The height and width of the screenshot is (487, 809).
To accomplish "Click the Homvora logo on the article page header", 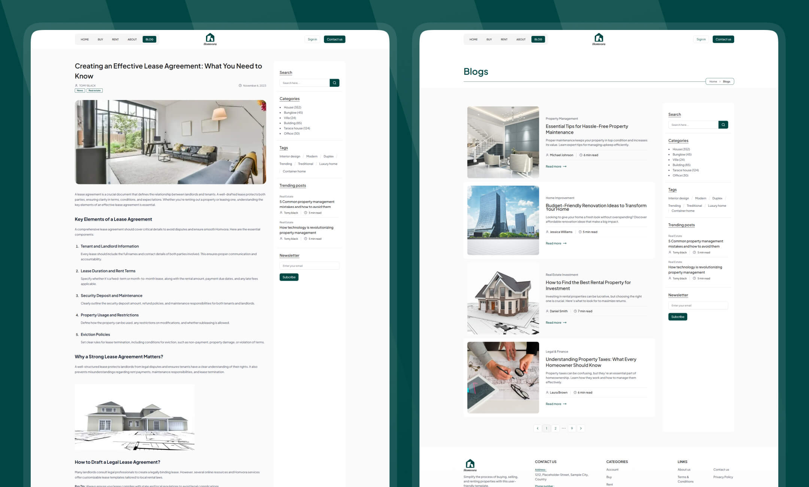I will 210,39.
